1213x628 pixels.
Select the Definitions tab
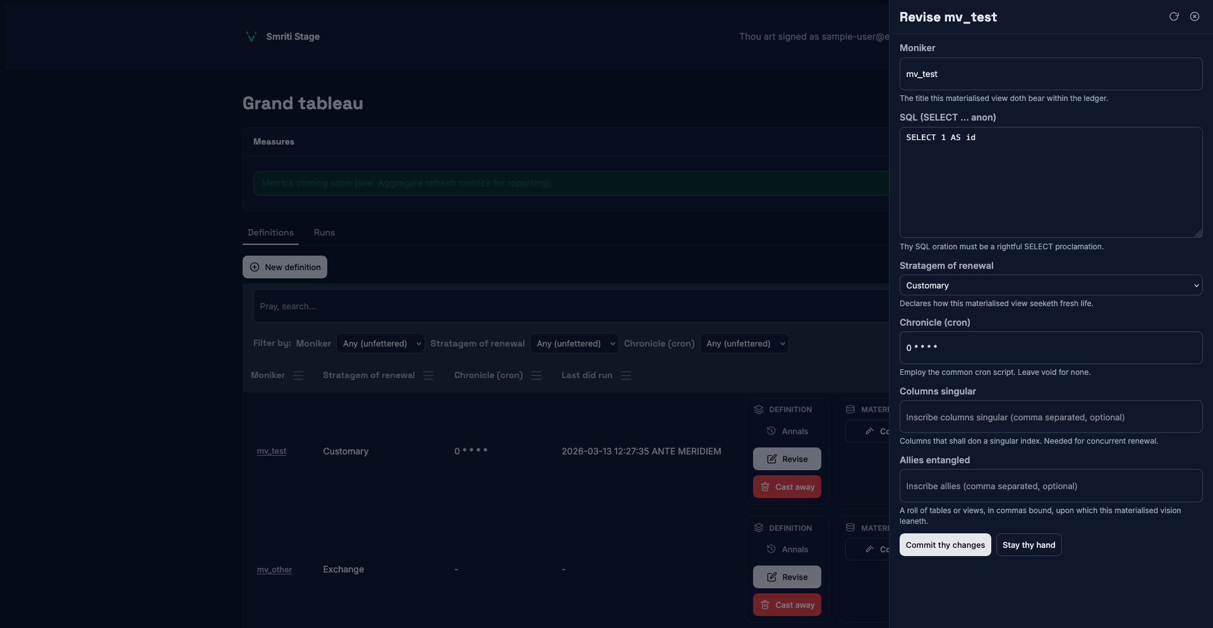coord(270,232)
